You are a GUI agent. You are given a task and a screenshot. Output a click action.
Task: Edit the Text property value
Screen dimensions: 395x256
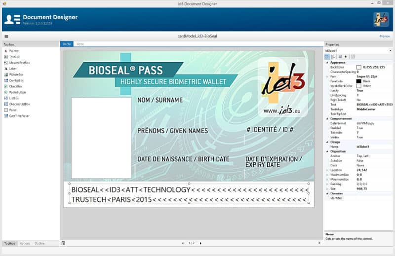(374, 105)
